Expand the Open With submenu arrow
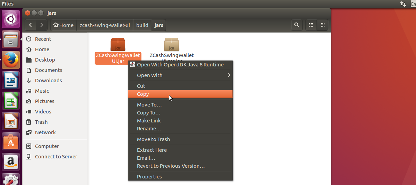The height and width of the screenshot is (185, 416). (229, 75)
